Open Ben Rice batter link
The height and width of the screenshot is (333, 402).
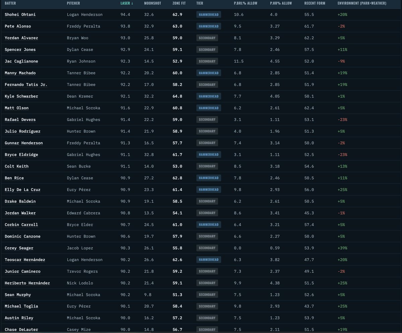pos(14,178)
